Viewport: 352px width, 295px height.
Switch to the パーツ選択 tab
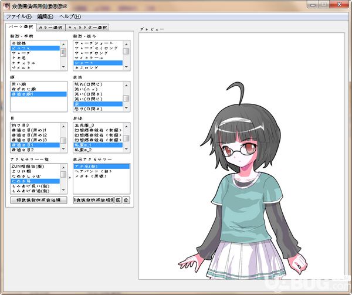click(x=21, y=27)
